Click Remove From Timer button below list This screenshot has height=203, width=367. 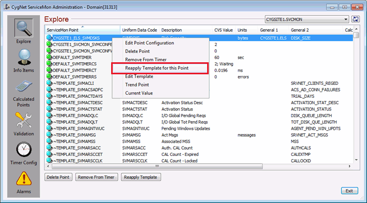tap(96, 177)
